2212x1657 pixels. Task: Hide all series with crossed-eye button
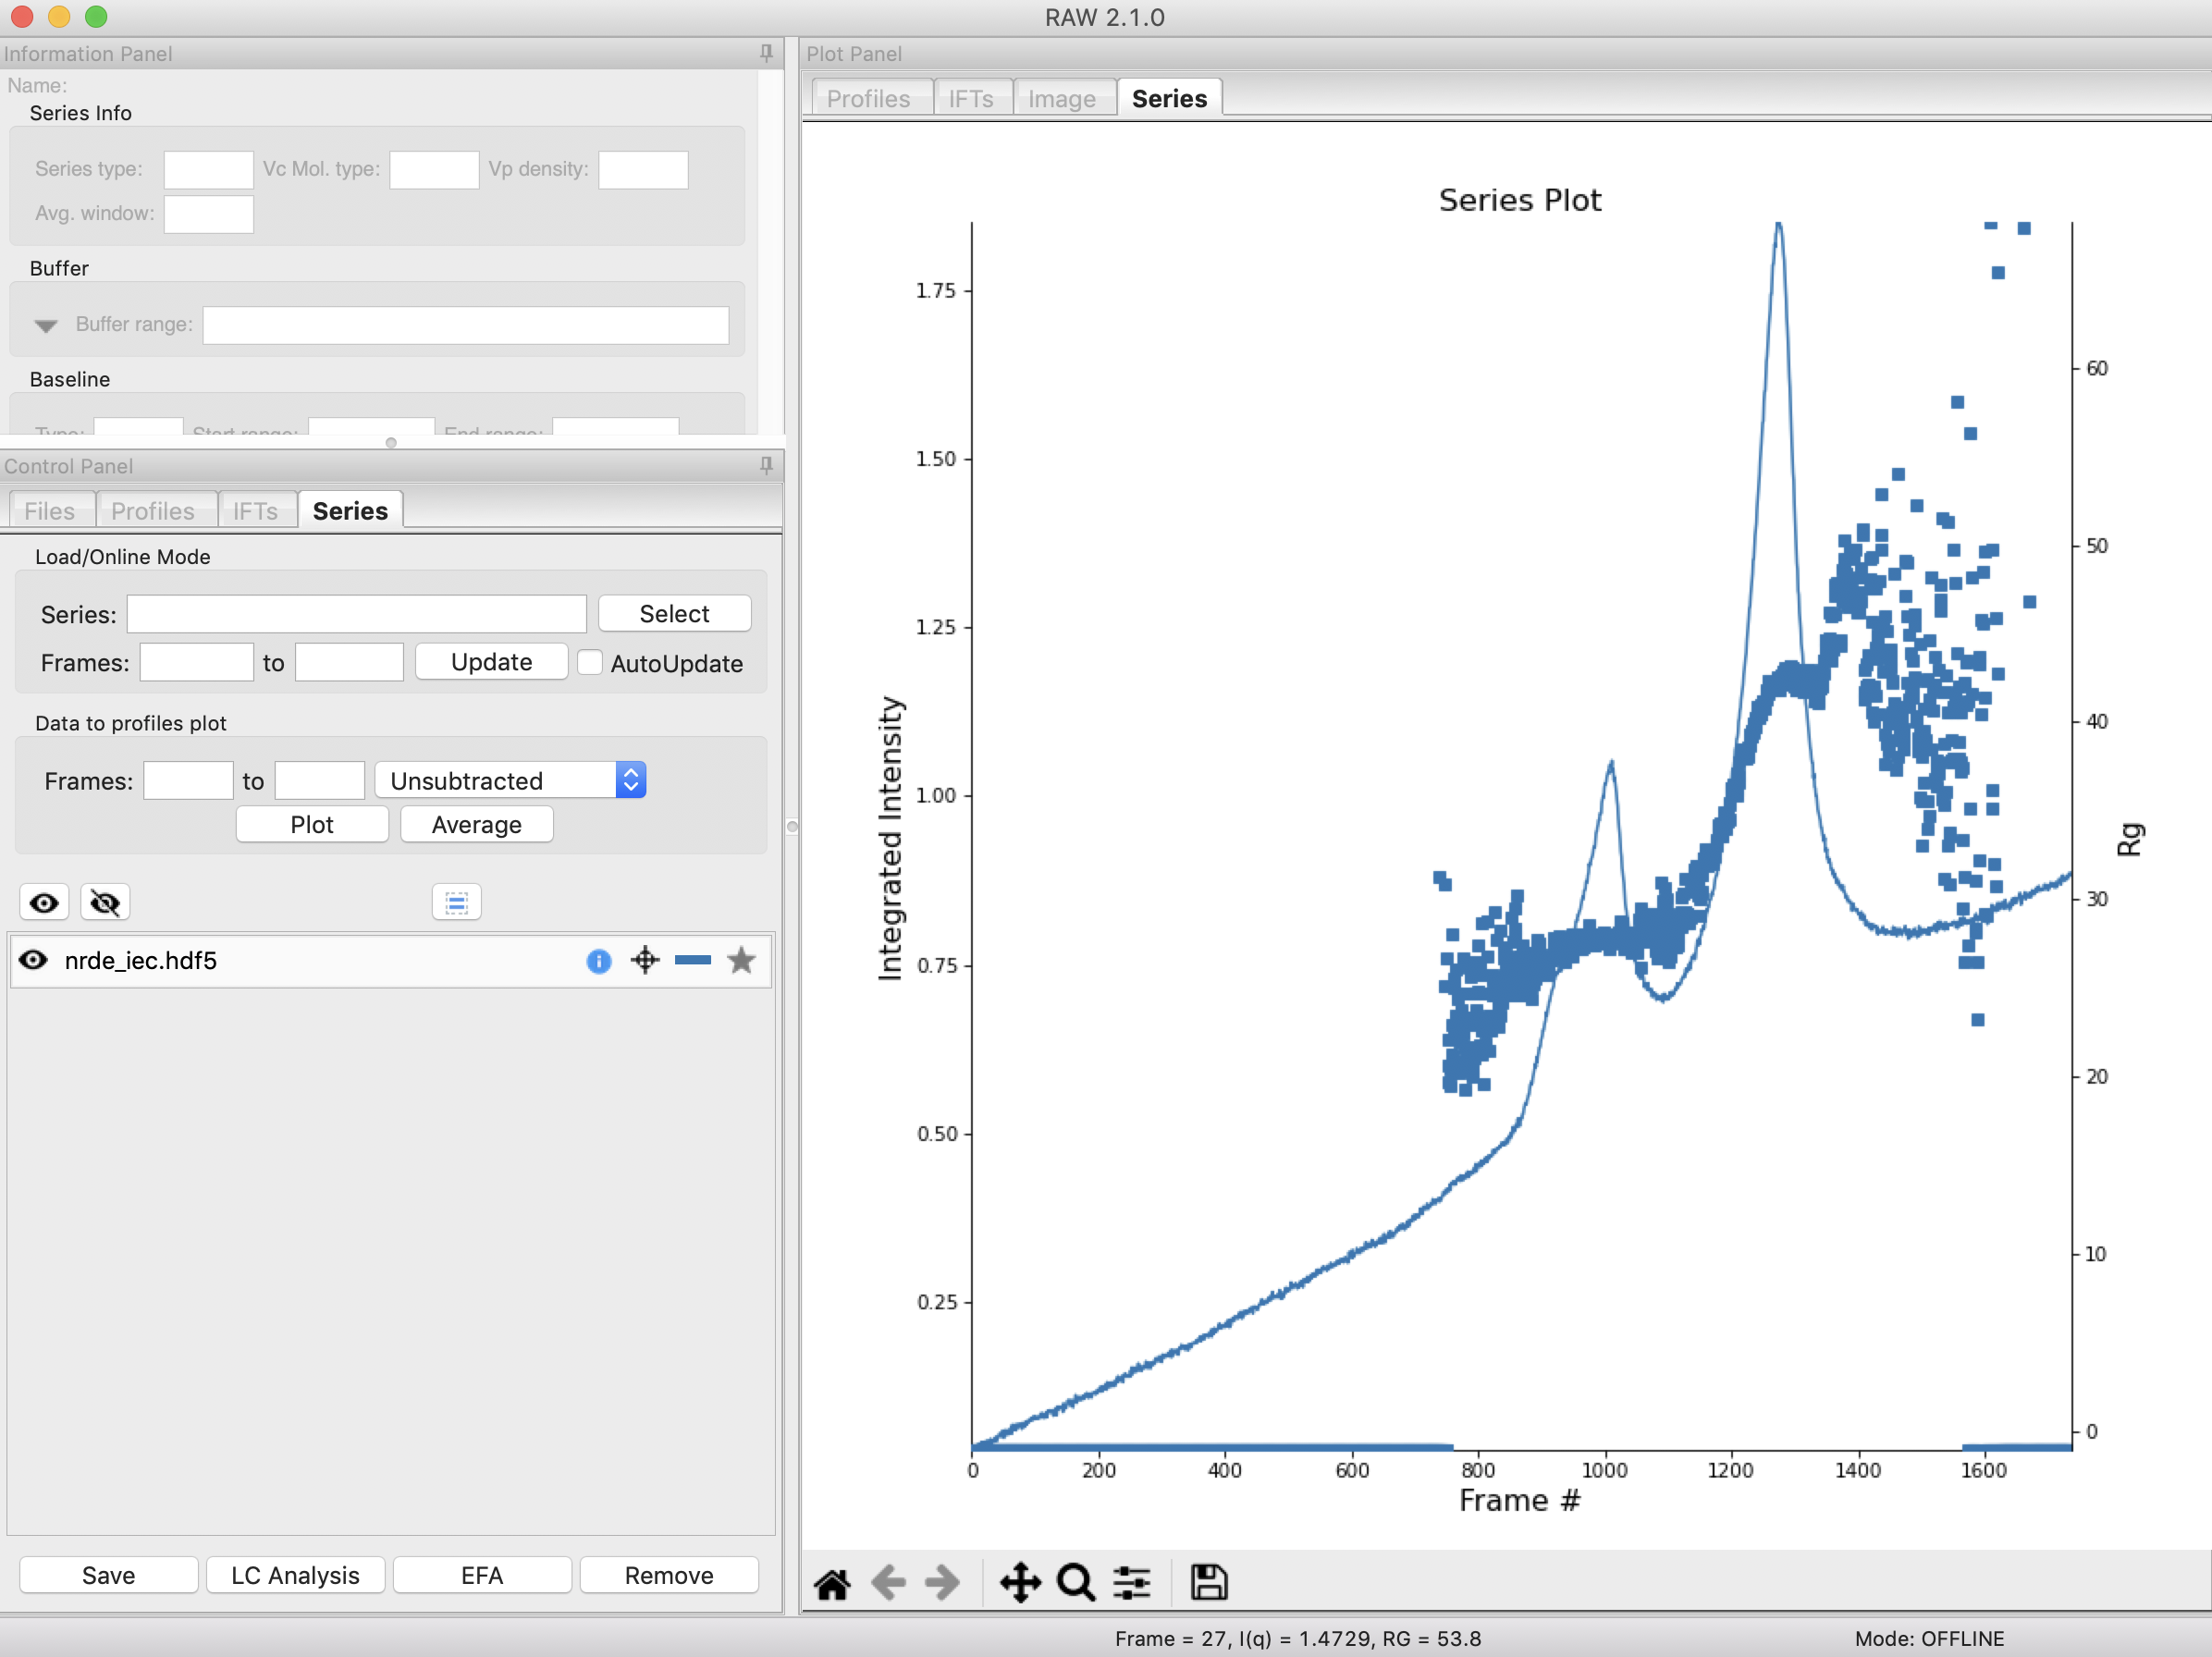pos(104,903)
